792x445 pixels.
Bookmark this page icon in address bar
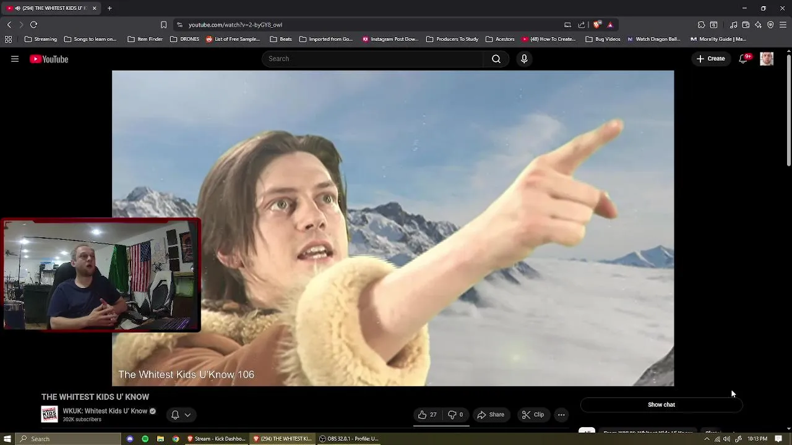[163, 25]
